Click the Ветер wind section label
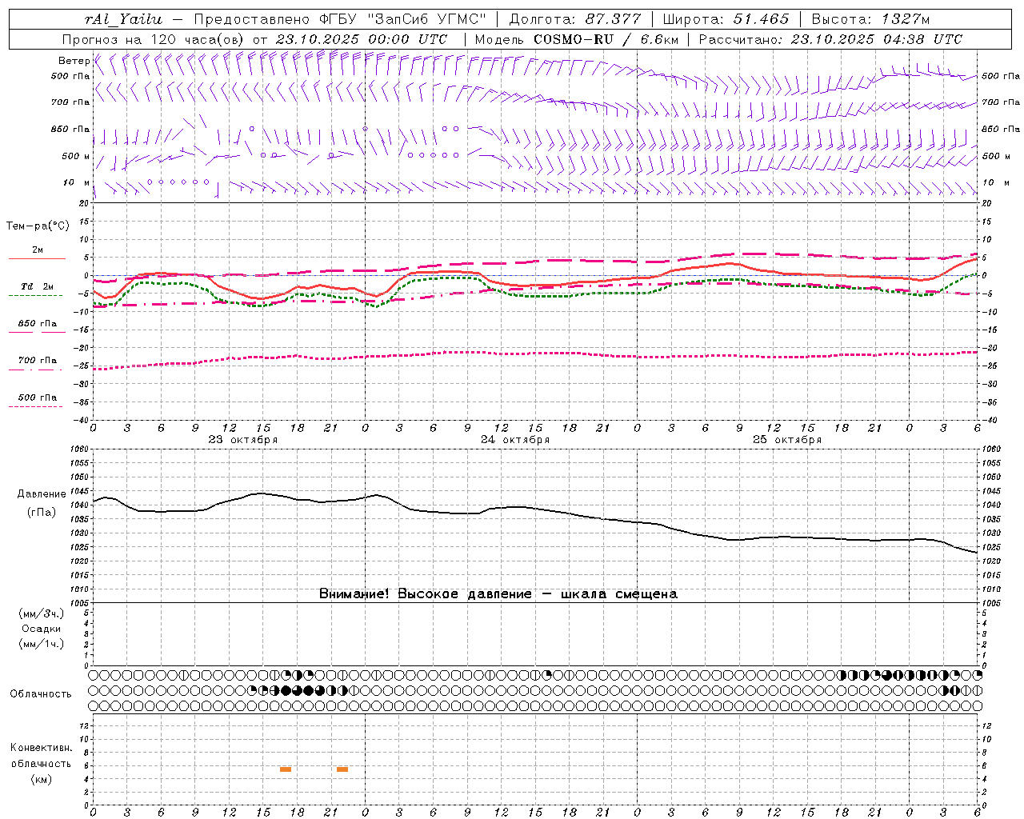The image size is (1024, 819). click(74, 61)
